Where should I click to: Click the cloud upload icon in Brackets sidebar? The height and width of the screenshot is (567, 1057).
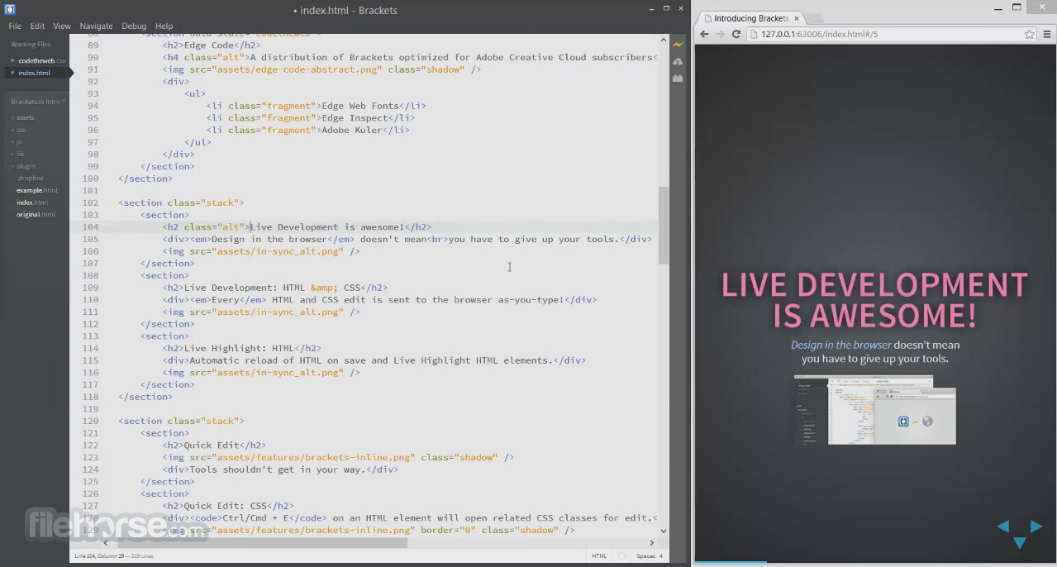pyautogui.click(x=678, y=62)
